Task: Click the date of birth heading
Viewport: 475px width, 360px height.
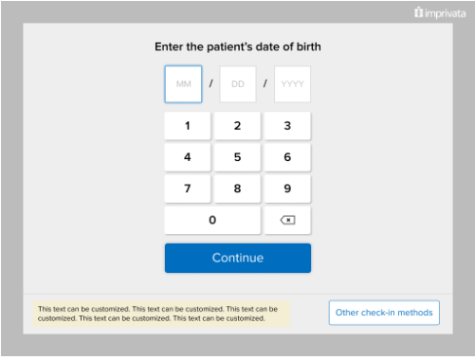Action: [238, 46]
